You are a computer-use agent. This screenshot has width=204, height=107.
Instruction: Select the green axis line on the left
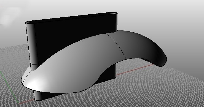pos(9,87)
